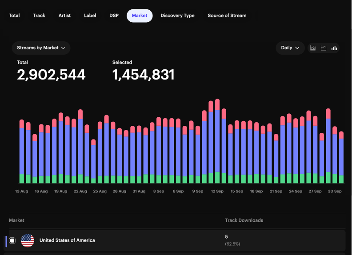Click the Market column header
Viewport: 352px width, 255px height.
click(x=17, y=220)
